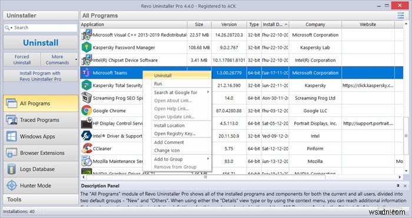The height and width of the screenshot is (218, 412).
Task: Select Add Comment in context menu
Action: point(178,142)
